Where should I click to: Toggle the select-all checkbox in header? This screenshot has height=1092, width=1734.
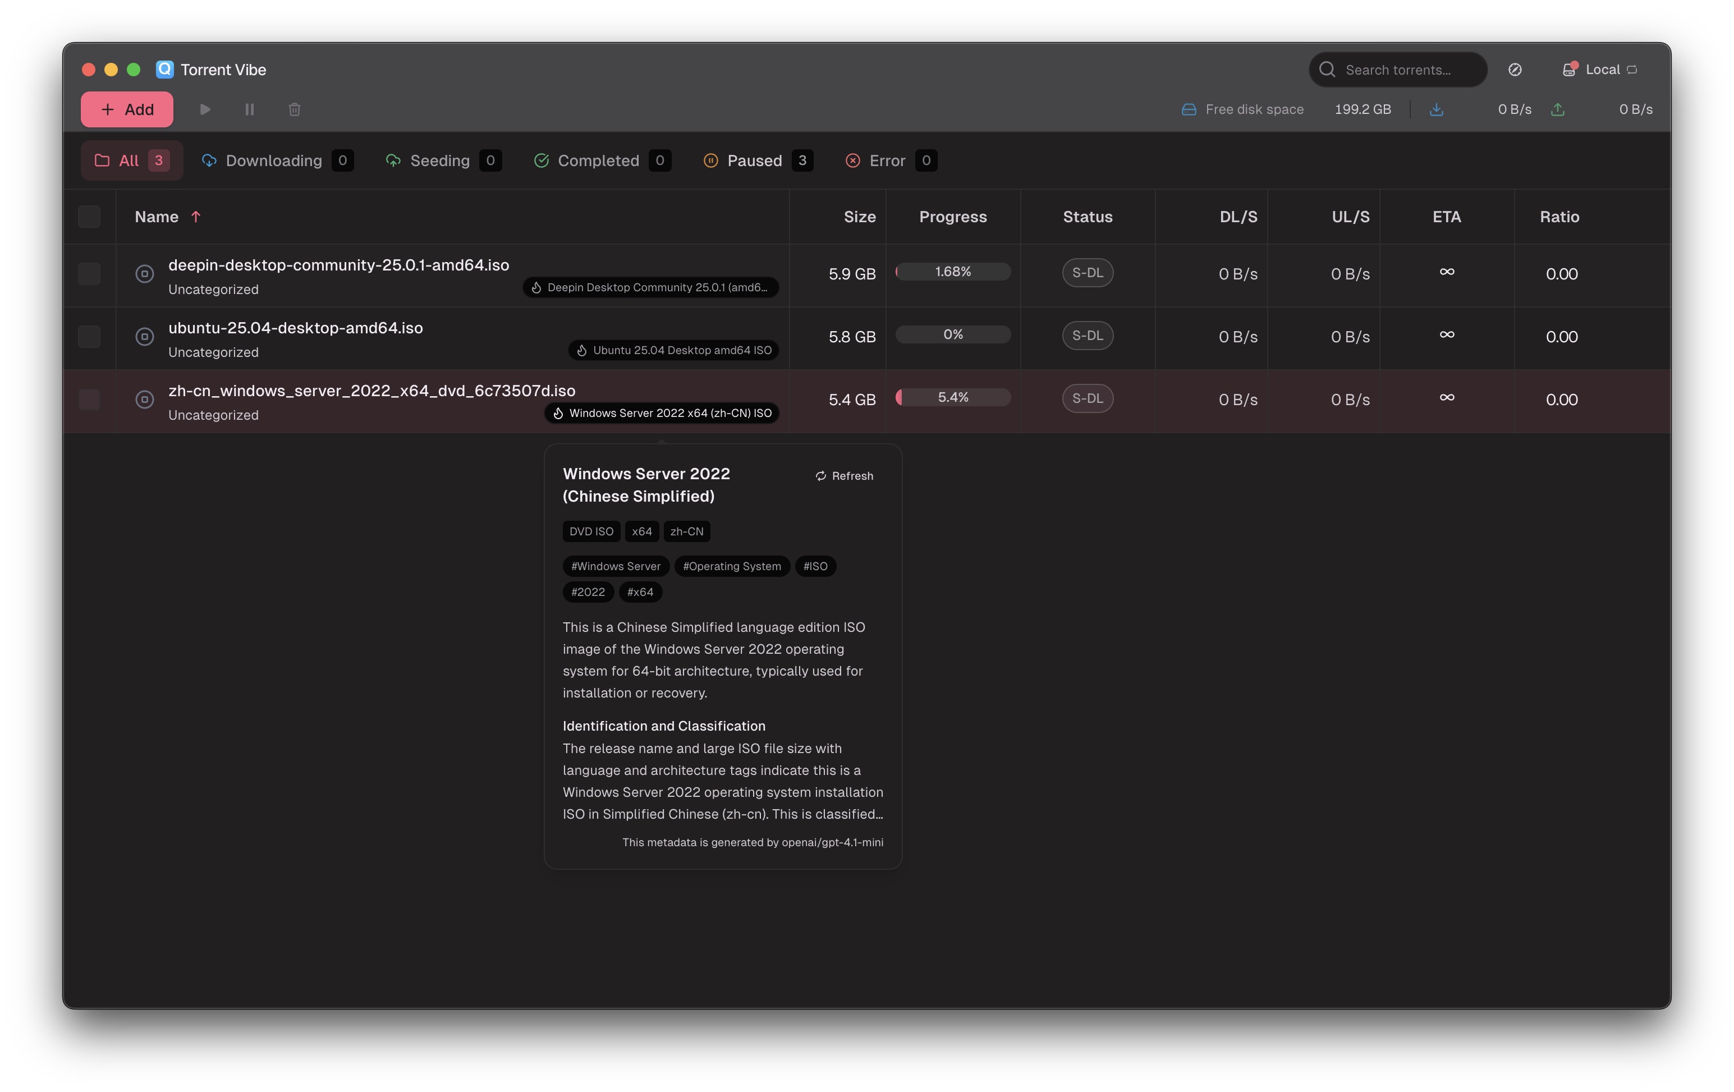coord(89,217)
